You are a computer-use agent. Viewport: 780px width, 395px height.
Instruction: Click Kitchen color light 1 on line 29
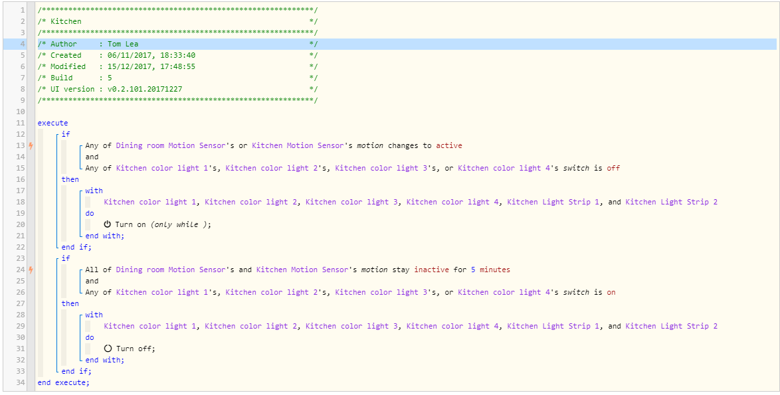[x=150, y=326]
